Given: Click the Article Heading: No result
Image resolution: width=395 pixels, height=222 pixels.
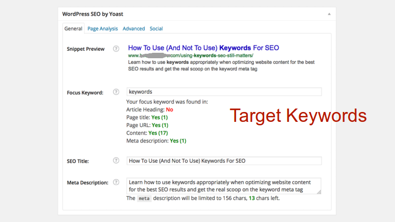Looking at the screenshot, I should 150,110.
